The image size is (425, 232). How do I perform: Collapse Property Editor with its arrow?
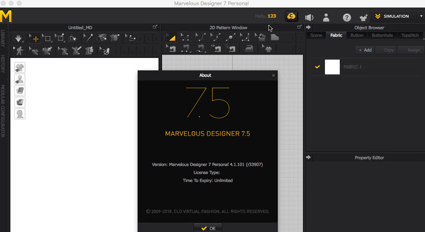click(309, 157)
